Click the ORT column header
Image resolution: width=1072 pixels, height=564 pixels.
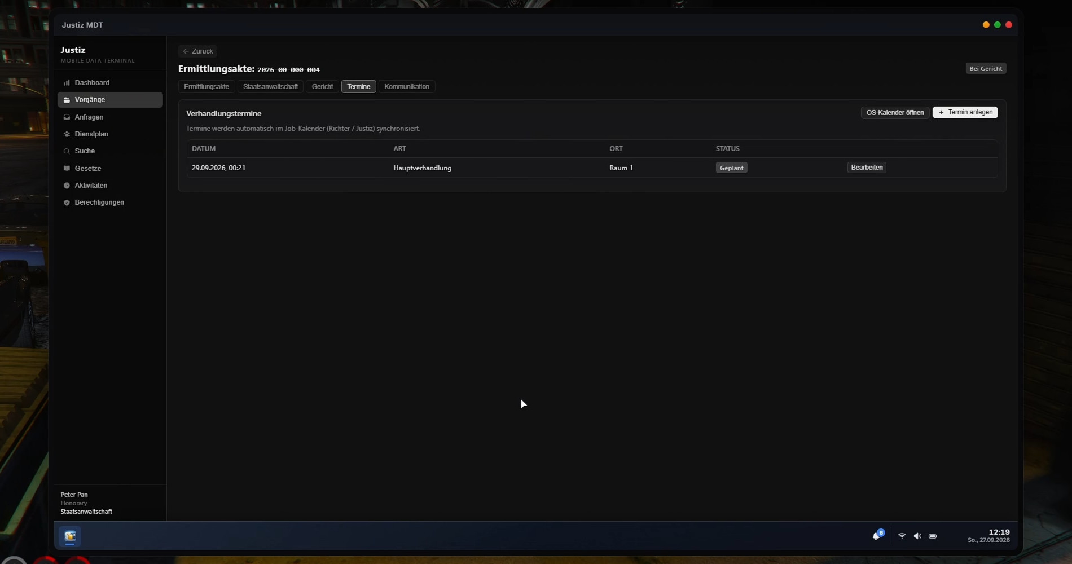pyautogui.click(x=616, y=149)
